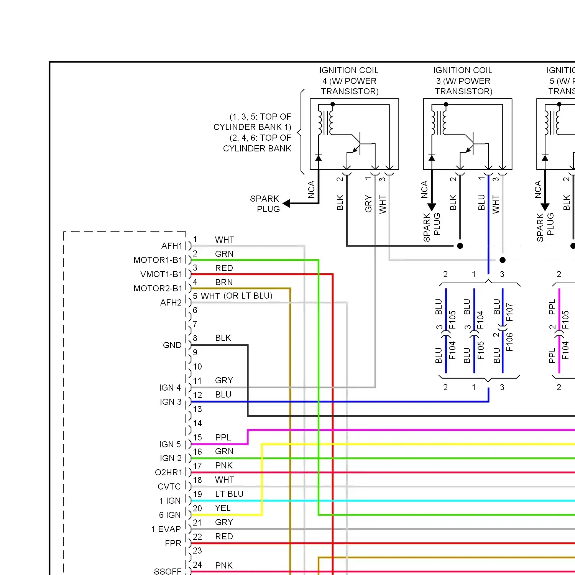Select the PPL wire label on pin 15

[223, 437]
